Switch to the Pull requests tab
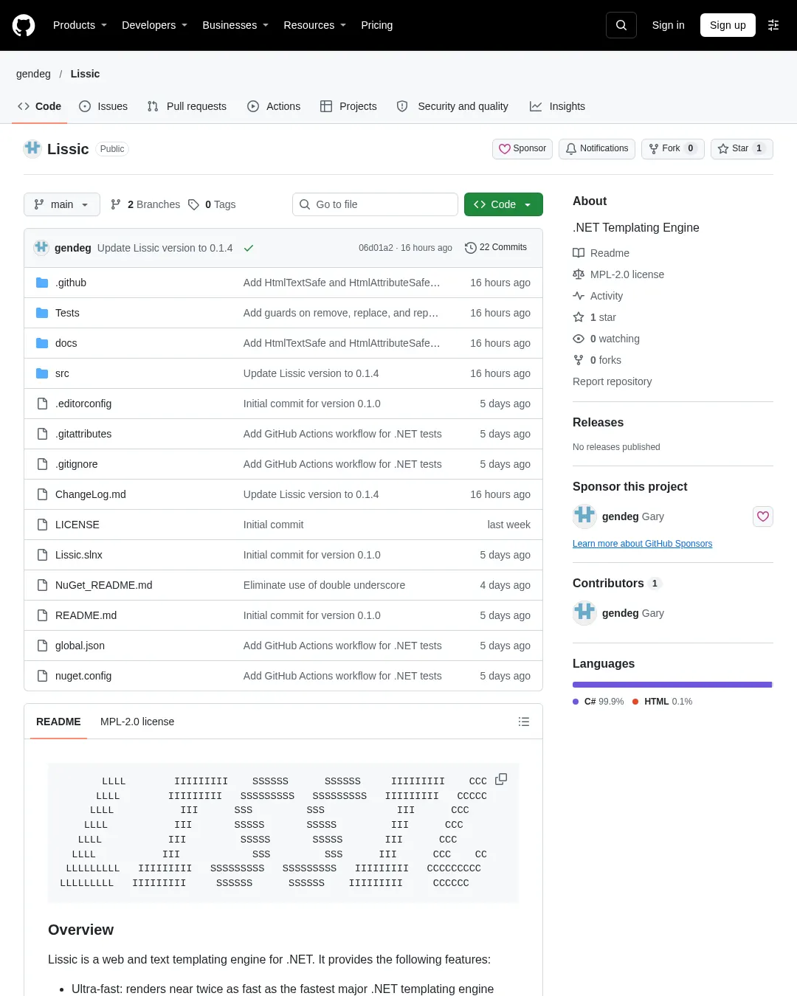 tap(187, 106)
